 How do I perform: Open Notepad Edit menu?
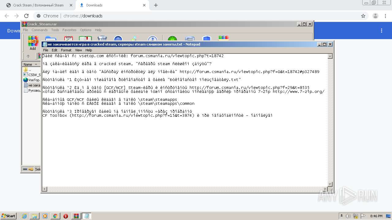point(55,50)
